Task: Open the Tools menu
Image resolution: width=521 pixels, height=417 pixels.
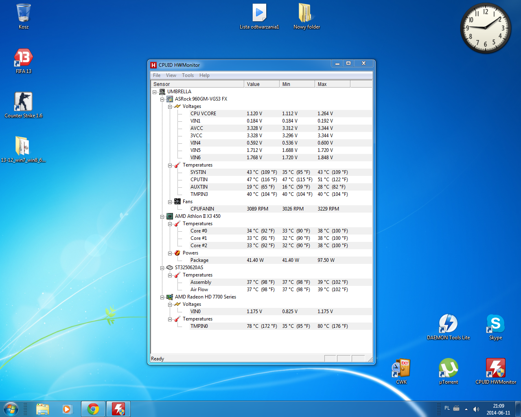Action: pos(188,75)
